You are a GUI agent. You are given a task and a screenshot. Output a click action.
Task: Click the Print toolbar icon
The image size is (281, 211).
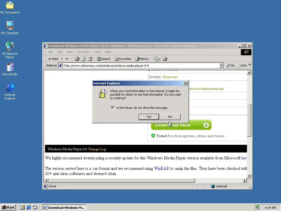point(165,59)
